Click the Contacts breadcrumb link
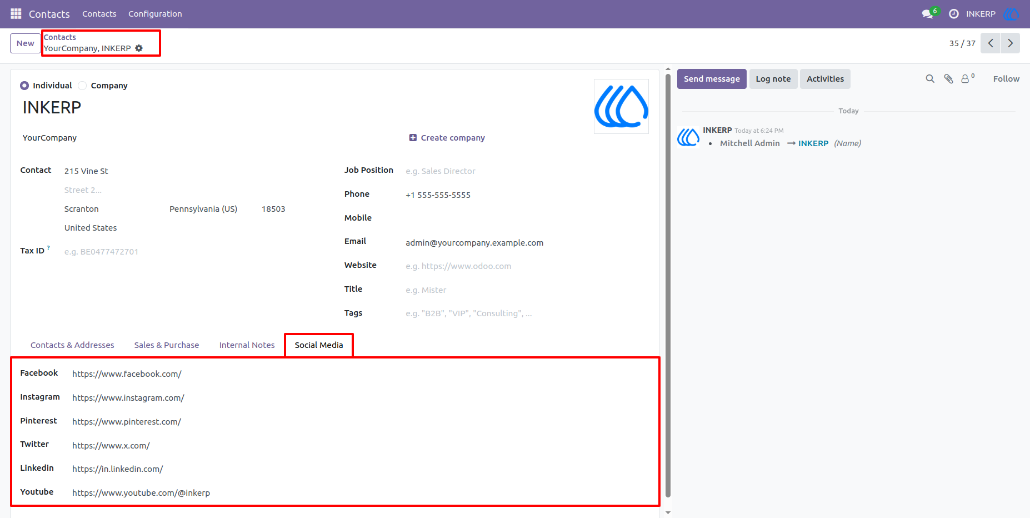Viewport: 1030px width, 518px height. [60, 37]
